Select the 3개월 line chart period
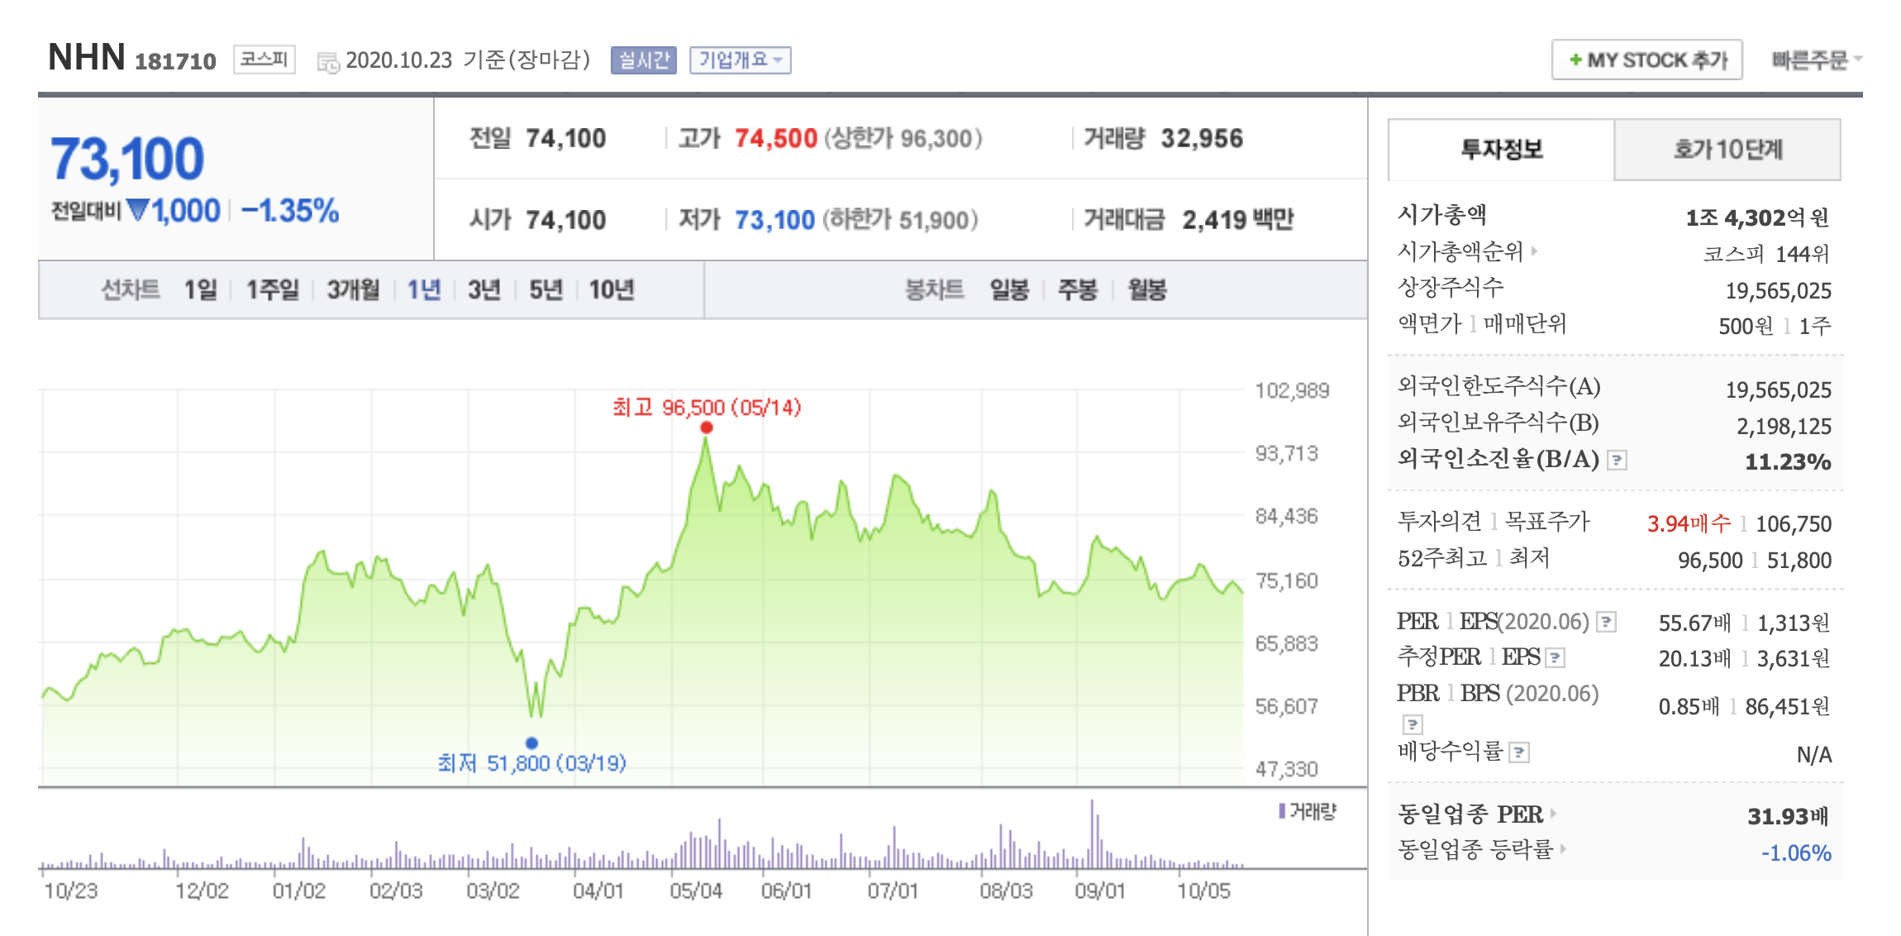Image resolution: width=1901 pixels, height=936 pixels. (x=353, y=290)
